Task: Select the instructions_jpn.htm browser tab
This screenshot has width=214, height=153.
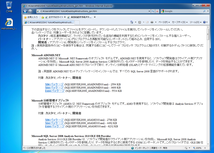Action: pyautogui.click(x=49, y=22)
